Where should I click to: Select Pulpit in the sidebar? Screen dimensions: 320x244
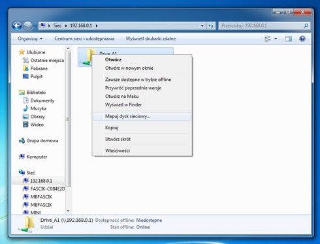point(33,76)
